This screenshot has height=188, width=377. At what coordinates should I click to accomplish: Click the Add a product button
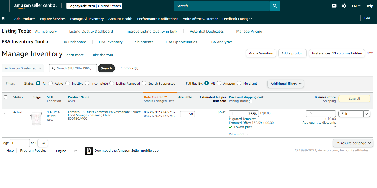tap(293, 53)
